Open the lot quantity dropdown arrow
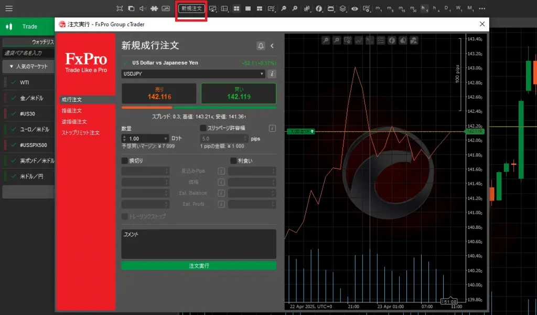This screenshot has height=315, width=537. [166, 139]
